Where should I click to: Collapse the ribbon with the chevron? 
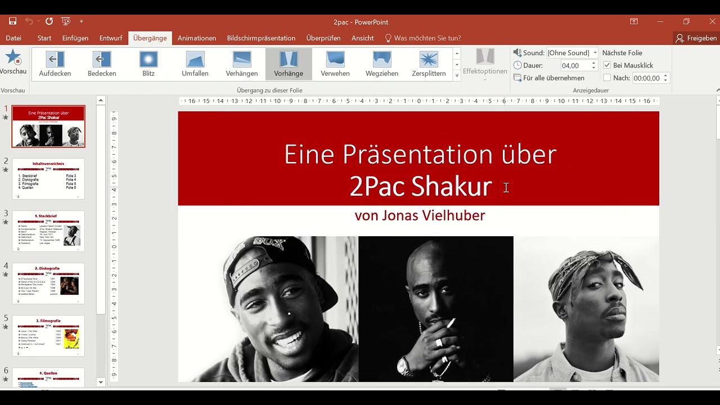[x=717, y=90]
